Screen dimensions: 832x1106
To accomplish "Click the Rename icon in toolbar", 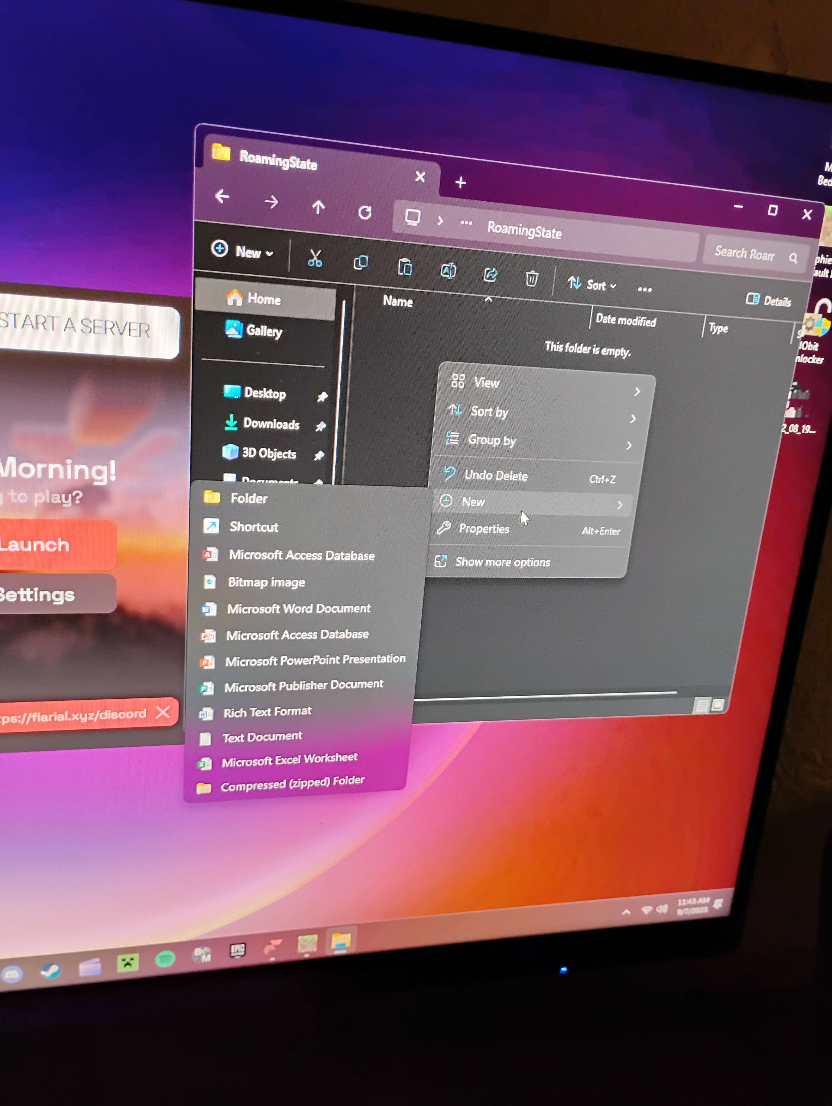I will pos(448,271).
